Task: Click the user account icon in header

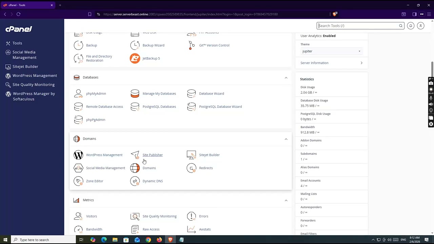Action: point(420,26)
